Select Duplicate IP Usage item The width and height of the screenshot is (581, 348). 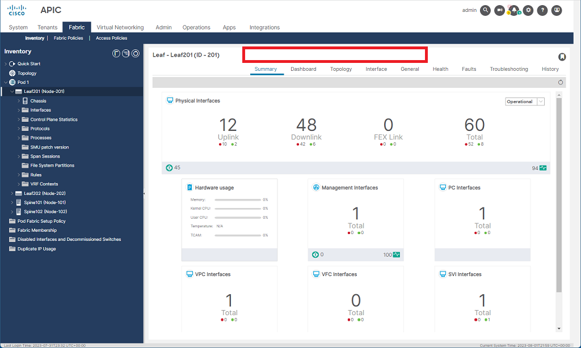point(37,249)
